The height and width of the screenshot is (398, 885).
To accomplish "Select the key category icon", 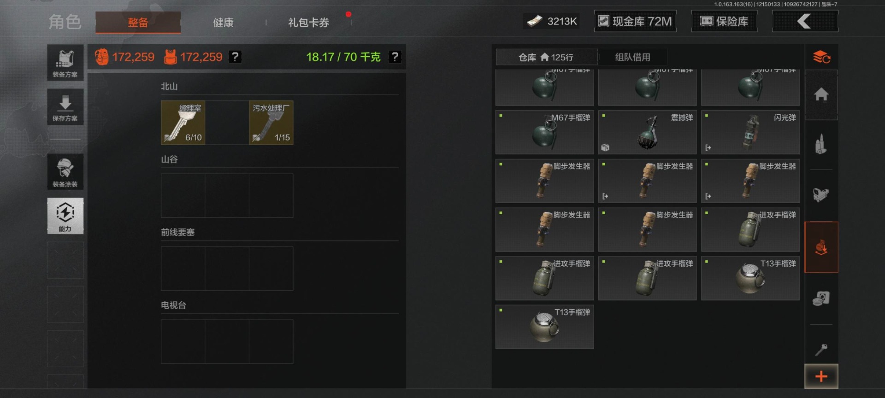I will point(821,350).
